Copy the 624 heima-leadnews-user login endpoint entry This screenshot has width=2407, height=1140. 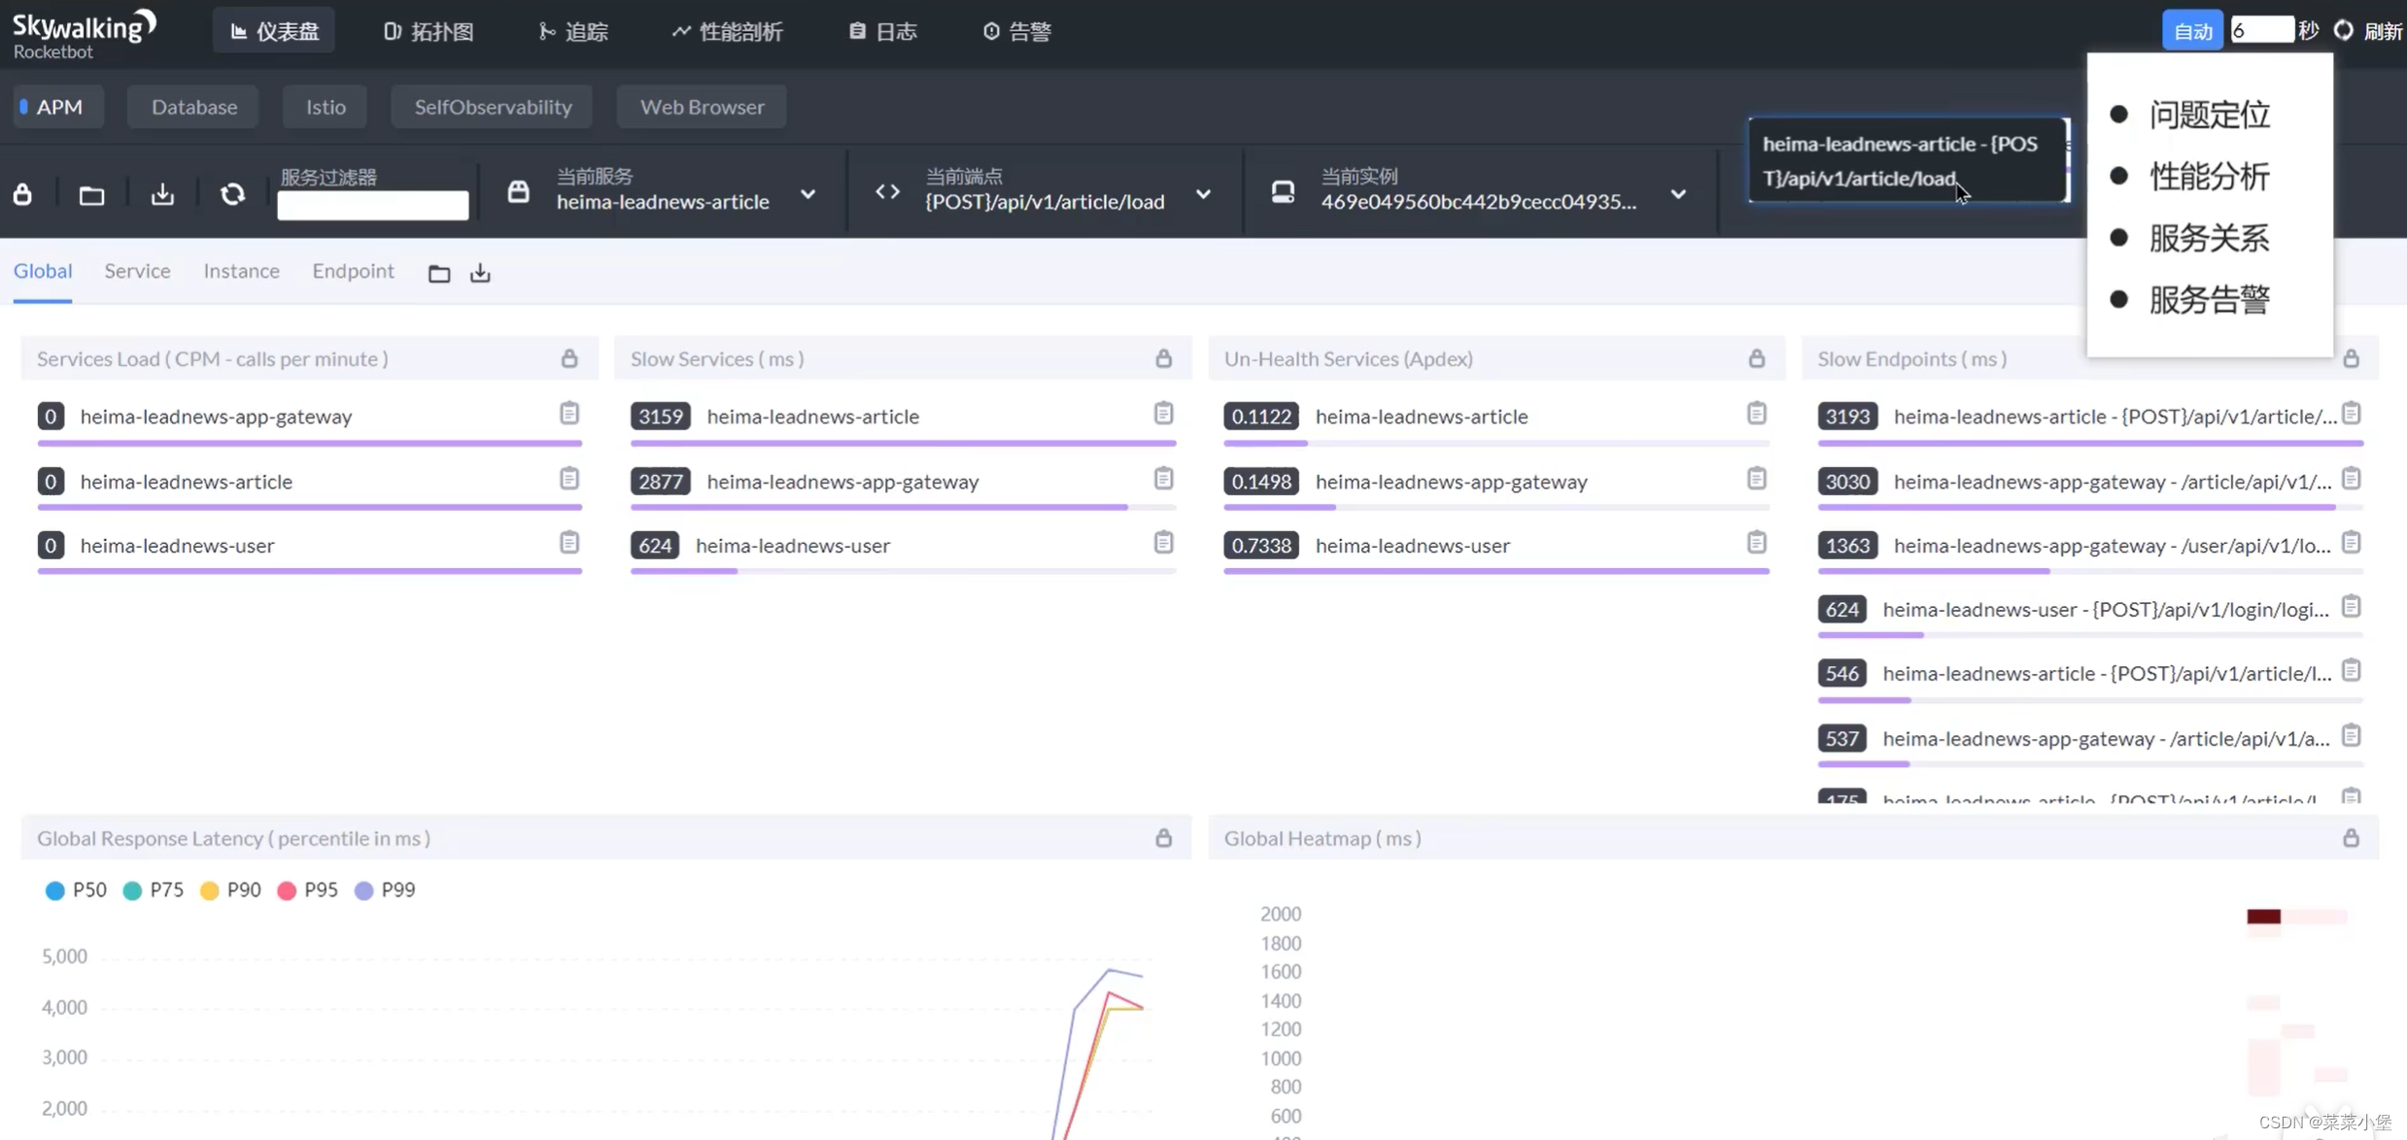point(2351,607)
